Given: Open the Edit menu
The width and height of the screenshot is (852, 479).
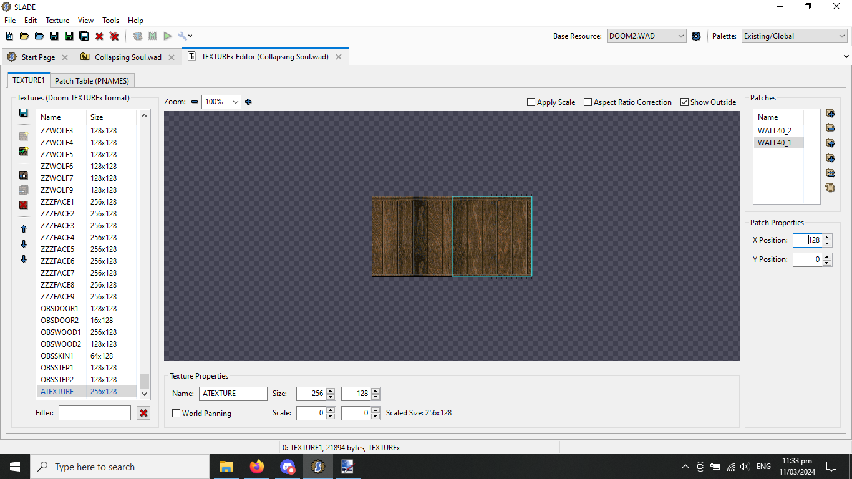Looking at the screenshot, I should pos(31,21).
